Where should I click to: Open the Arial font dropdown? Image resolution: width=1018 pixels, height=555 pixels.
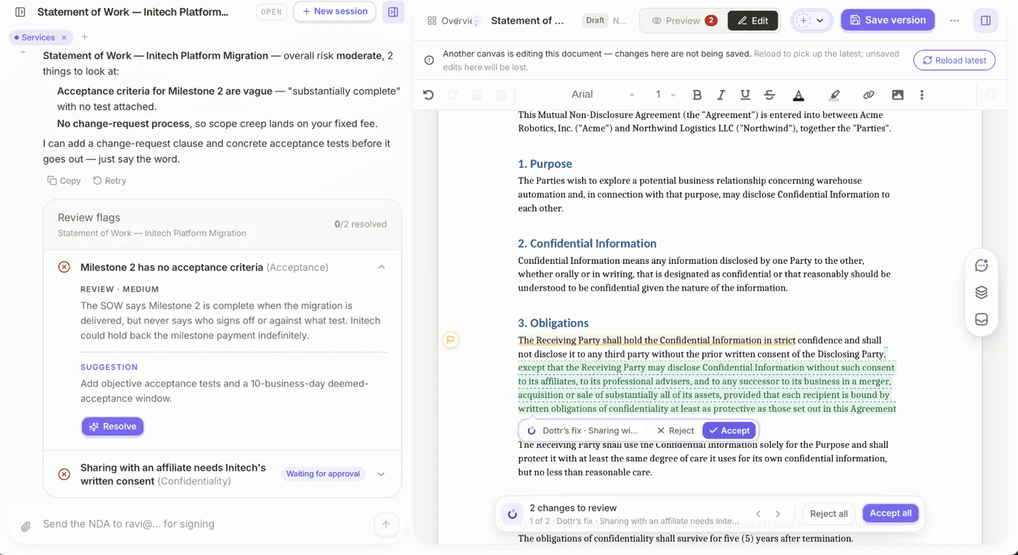(602, 94)
